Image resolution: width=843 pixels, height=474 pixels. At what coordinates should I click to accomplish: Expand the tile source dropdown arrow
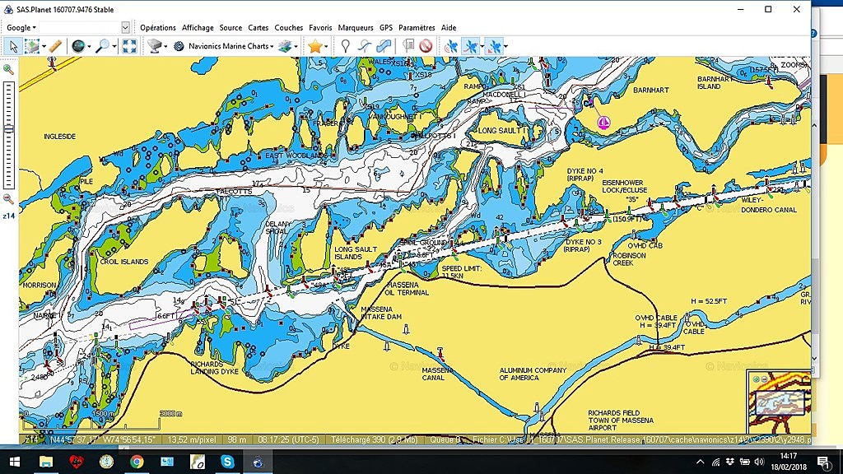[165, 47]
